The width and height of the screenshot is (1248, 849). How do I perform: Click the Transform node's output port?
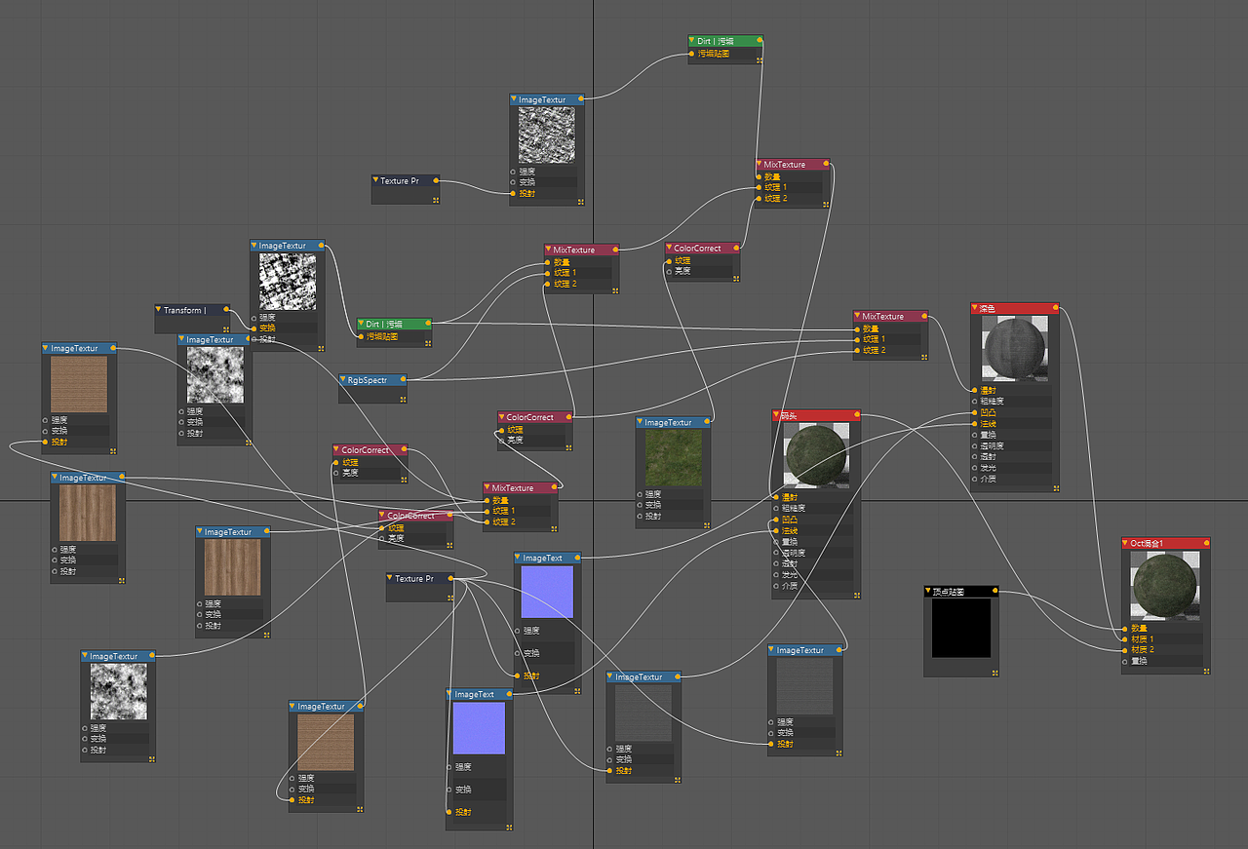pos(227,310)
